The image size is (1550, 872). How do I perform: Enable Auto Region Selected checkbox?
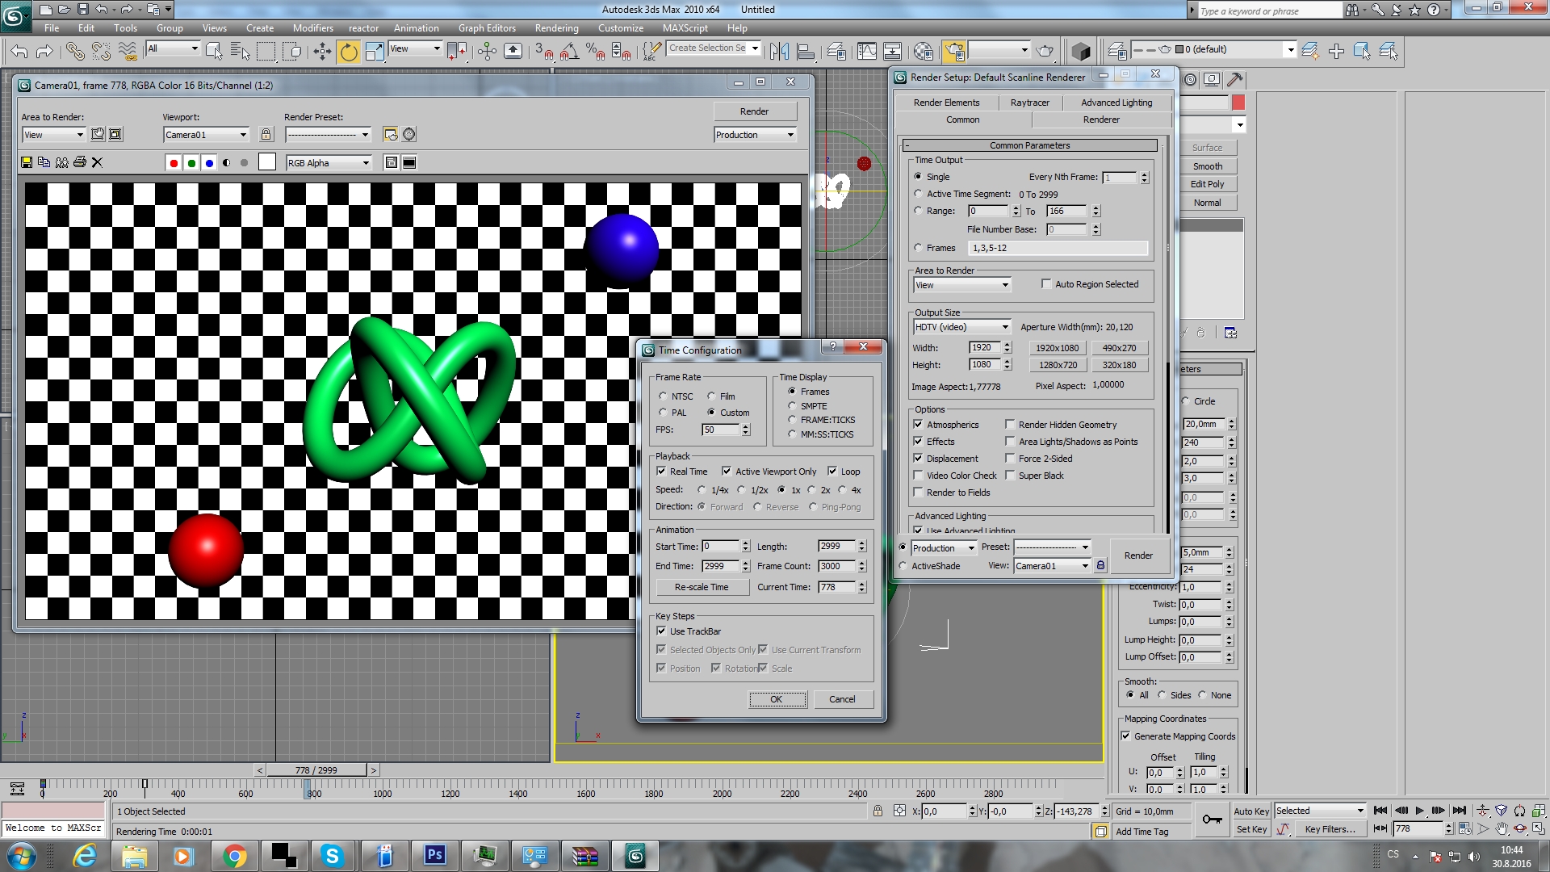(x=1090, y=284)
